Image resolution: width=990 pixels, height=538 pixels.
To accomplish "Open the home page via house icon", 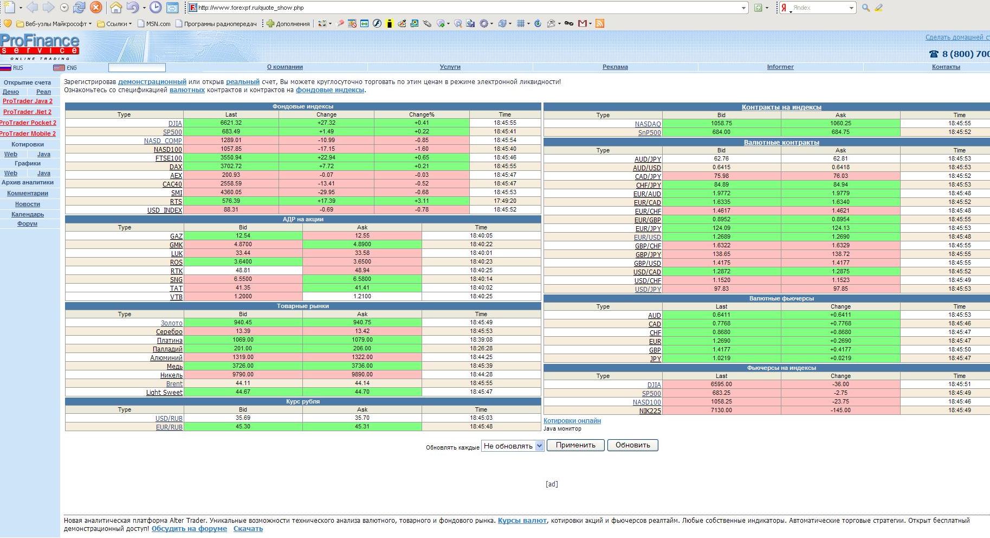I will click(x=116, y=8).
